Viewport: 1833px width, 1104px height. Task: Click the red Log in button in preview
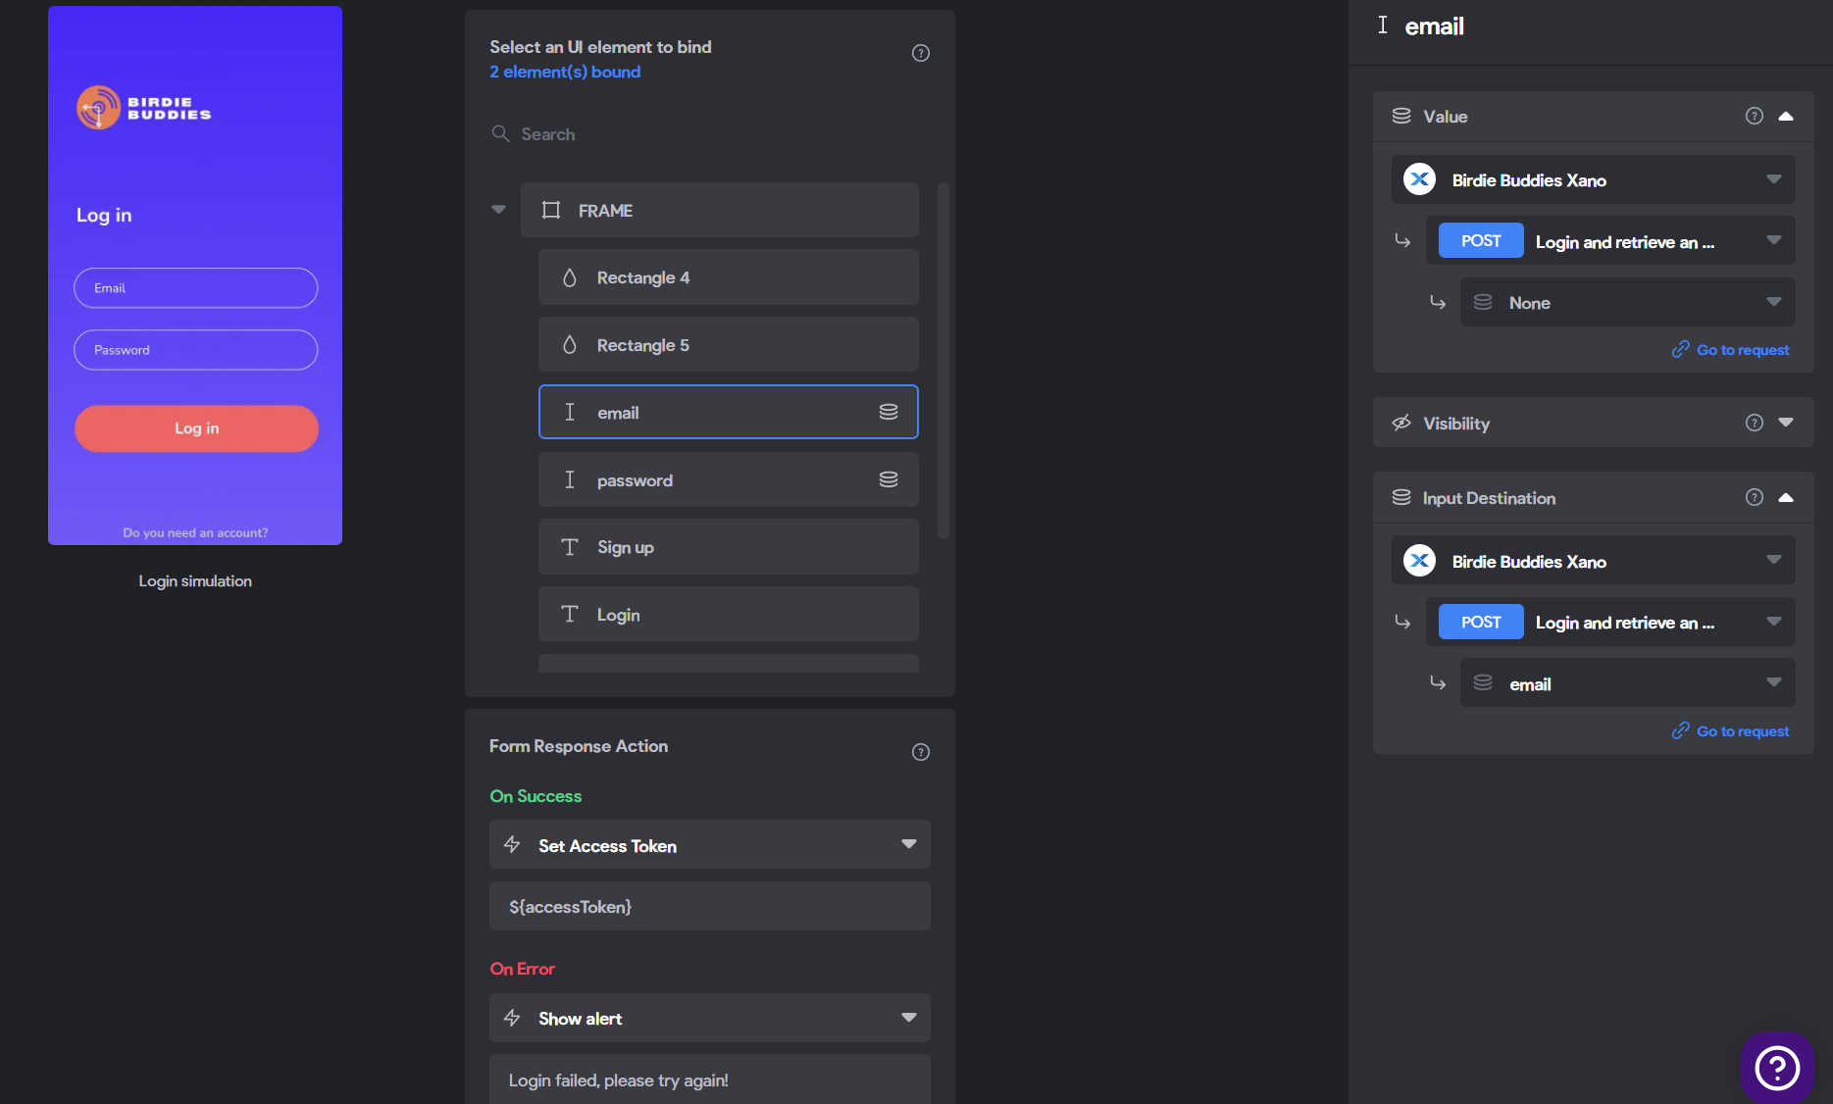tap(196, 428)
